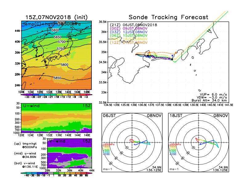Click the 18JST hodograph plot center

coord(199,142)
